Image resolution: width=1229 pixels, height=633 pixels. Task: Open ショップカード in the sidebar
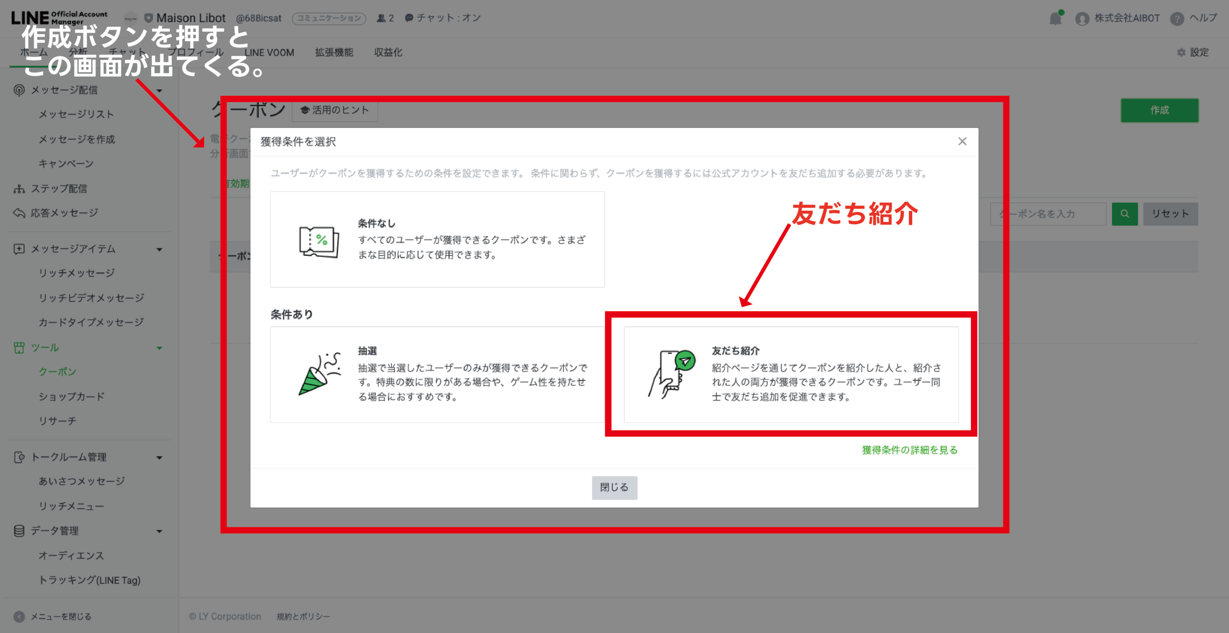pos(72,397)
